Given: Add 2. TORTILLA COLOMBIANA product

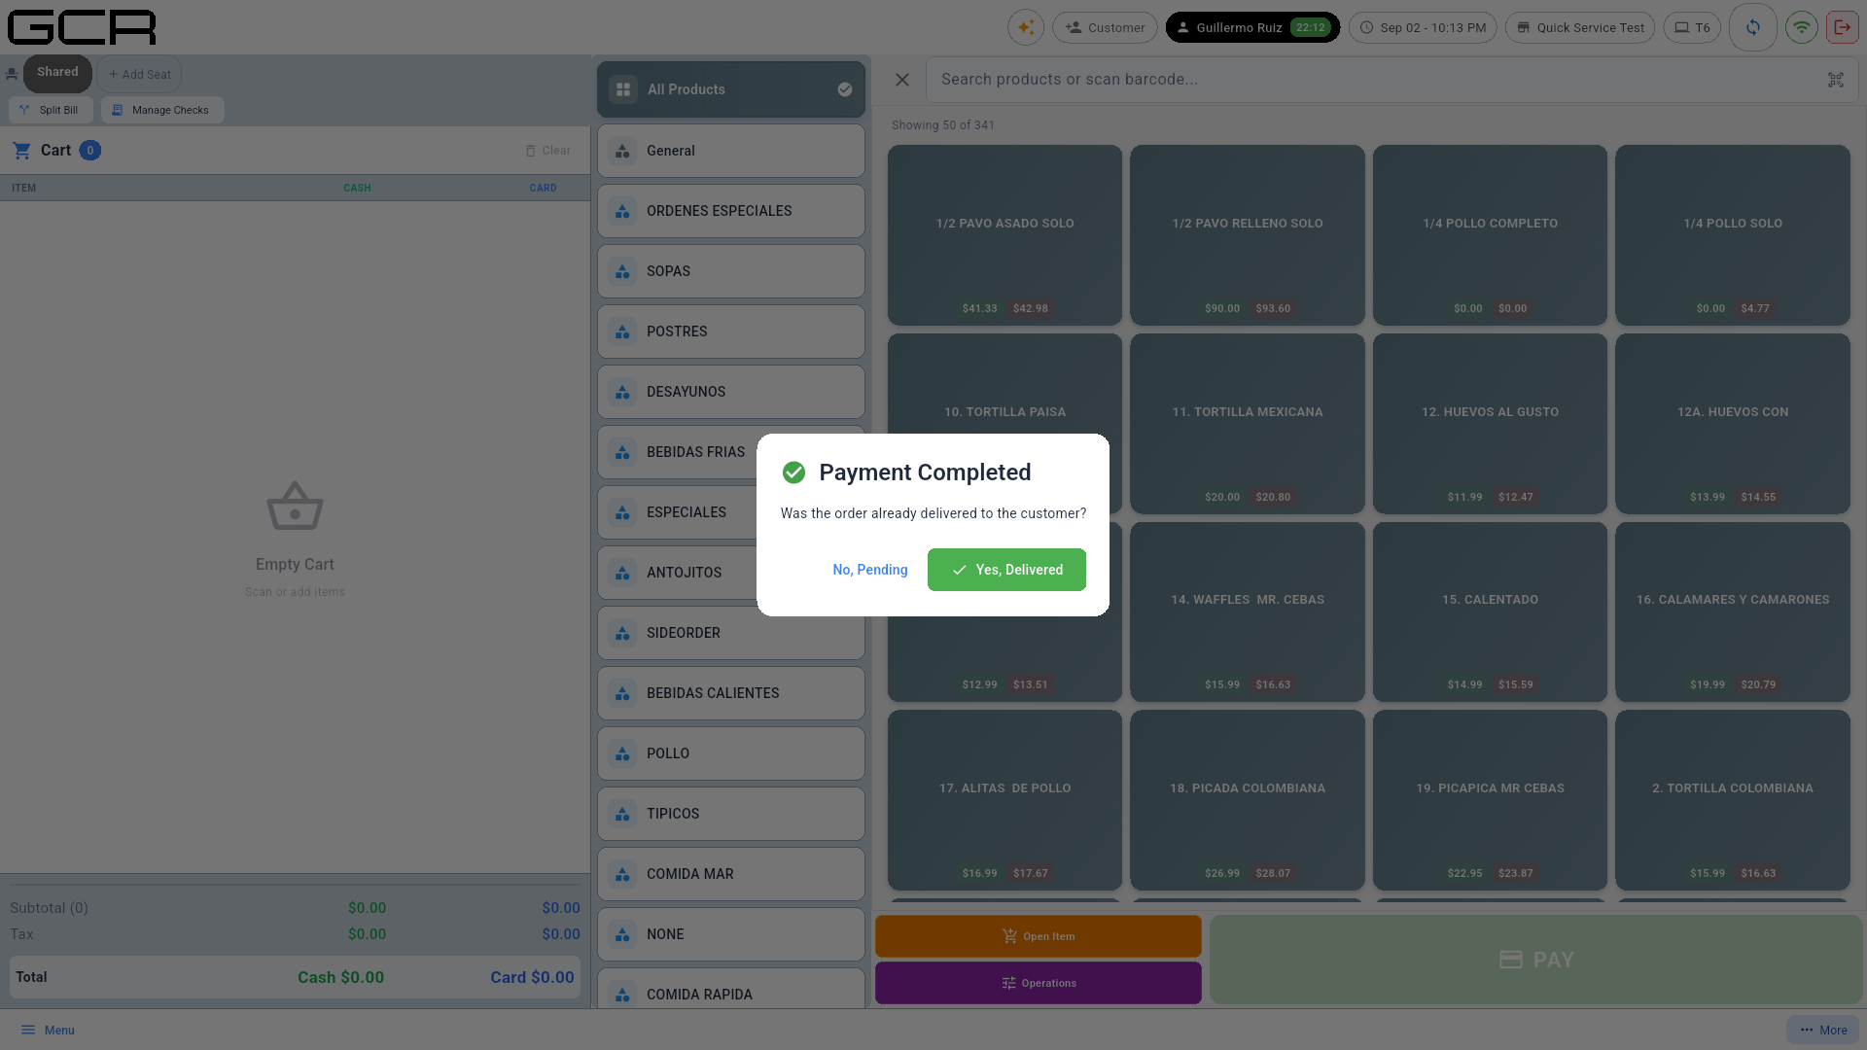Looking at the screenshot, I should [x=1733, y=800].
